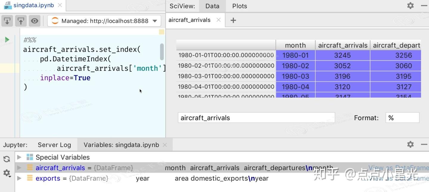The image size is (429, 192).
Task: Expand the Special Variables entry
Action: 19,157
